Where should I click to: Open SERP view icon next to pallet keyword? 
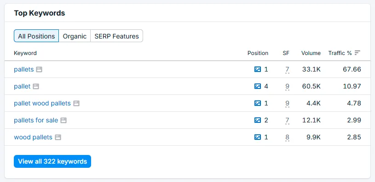tap(36, 86)
